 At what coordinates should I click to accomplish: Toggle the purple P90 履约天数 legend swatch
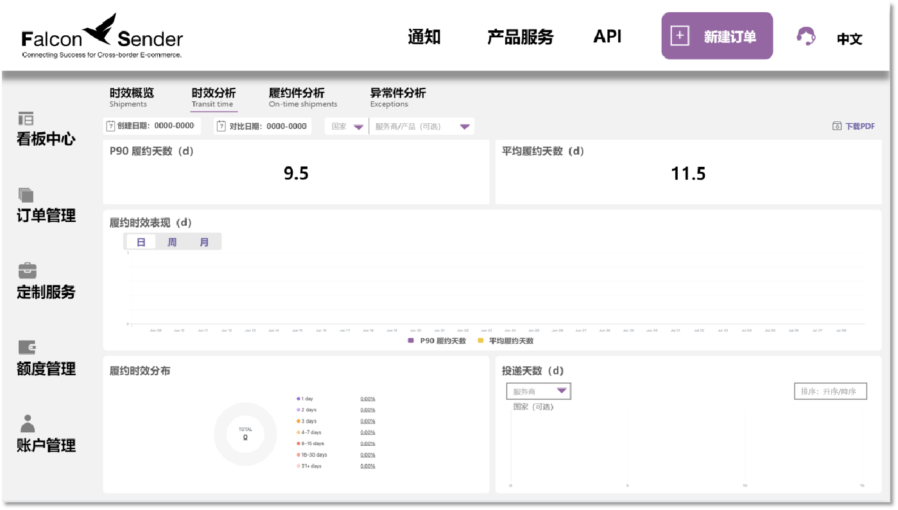point(411,341)
